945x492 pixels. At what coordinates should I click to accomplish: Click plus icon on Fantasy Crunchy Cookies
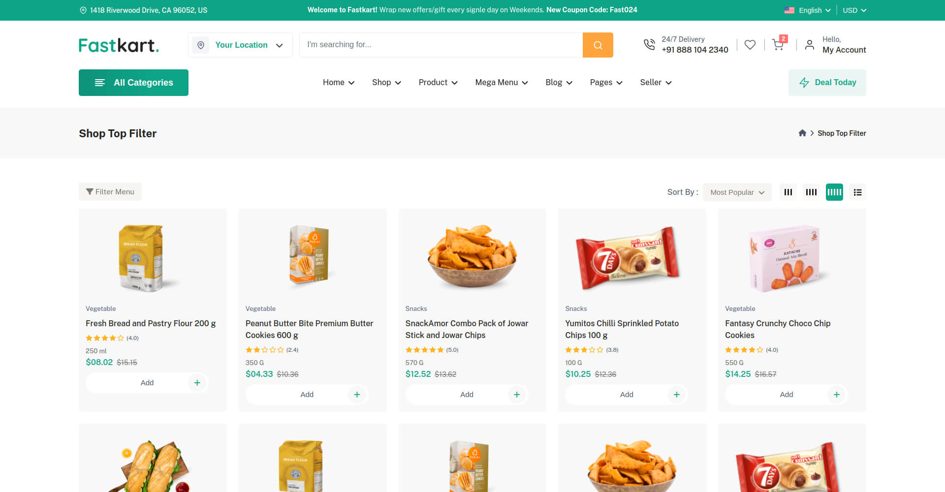point(836,395)
